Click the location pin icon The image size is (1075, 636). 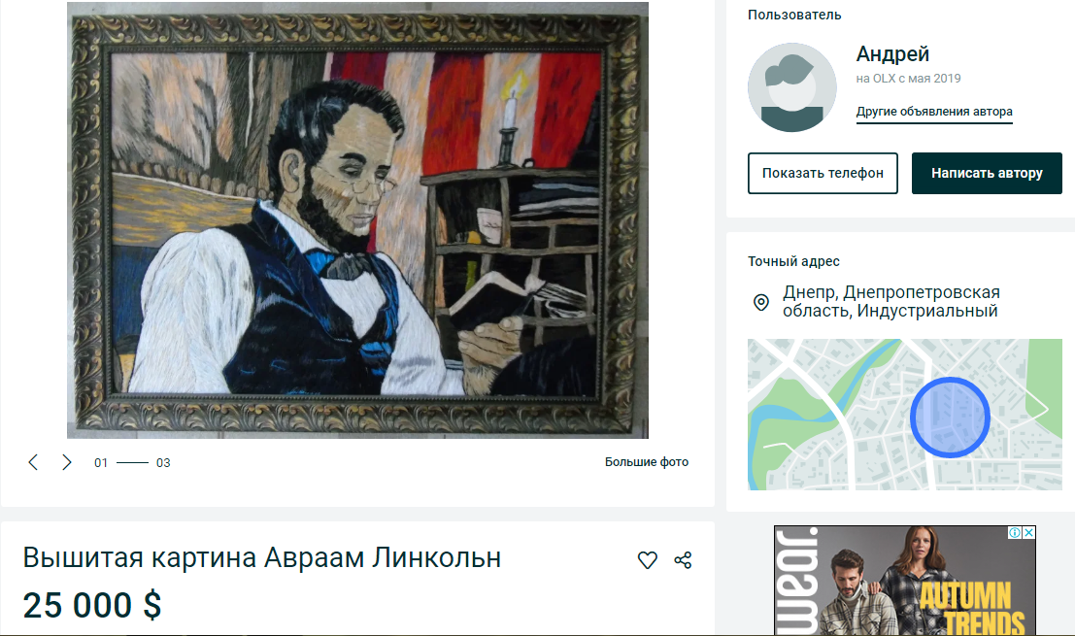tap(761, 302)
